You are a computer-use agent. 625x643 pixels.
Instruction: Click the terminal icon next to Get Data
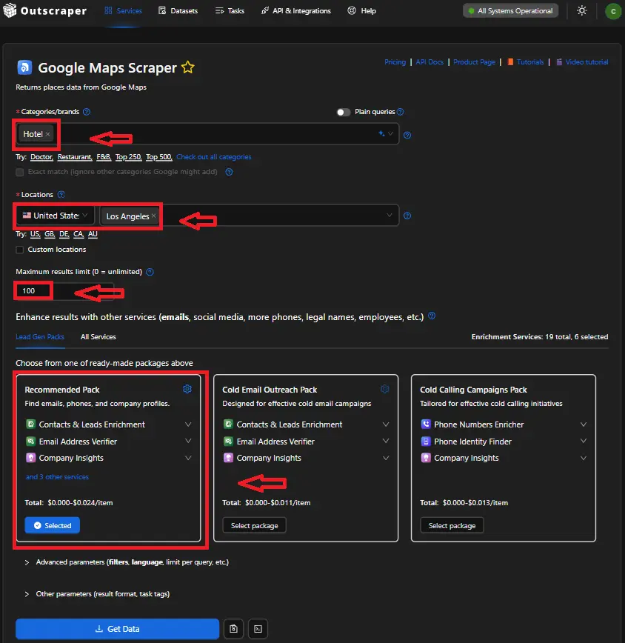click(x=257, y=629)
